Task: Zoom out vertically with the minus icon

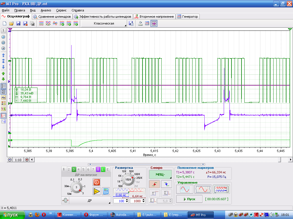Action: pos(3,37)
